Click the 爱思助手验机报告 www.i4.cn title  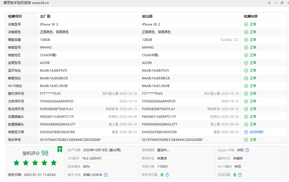pos(26,3)
